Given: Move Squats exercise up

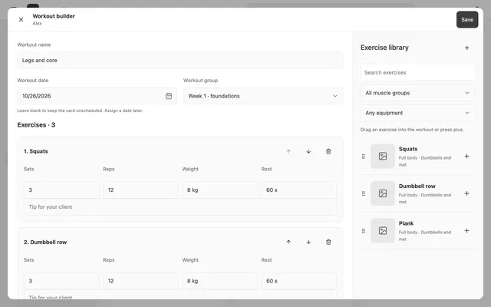Looking at the screenshot, I should [288, 151].
